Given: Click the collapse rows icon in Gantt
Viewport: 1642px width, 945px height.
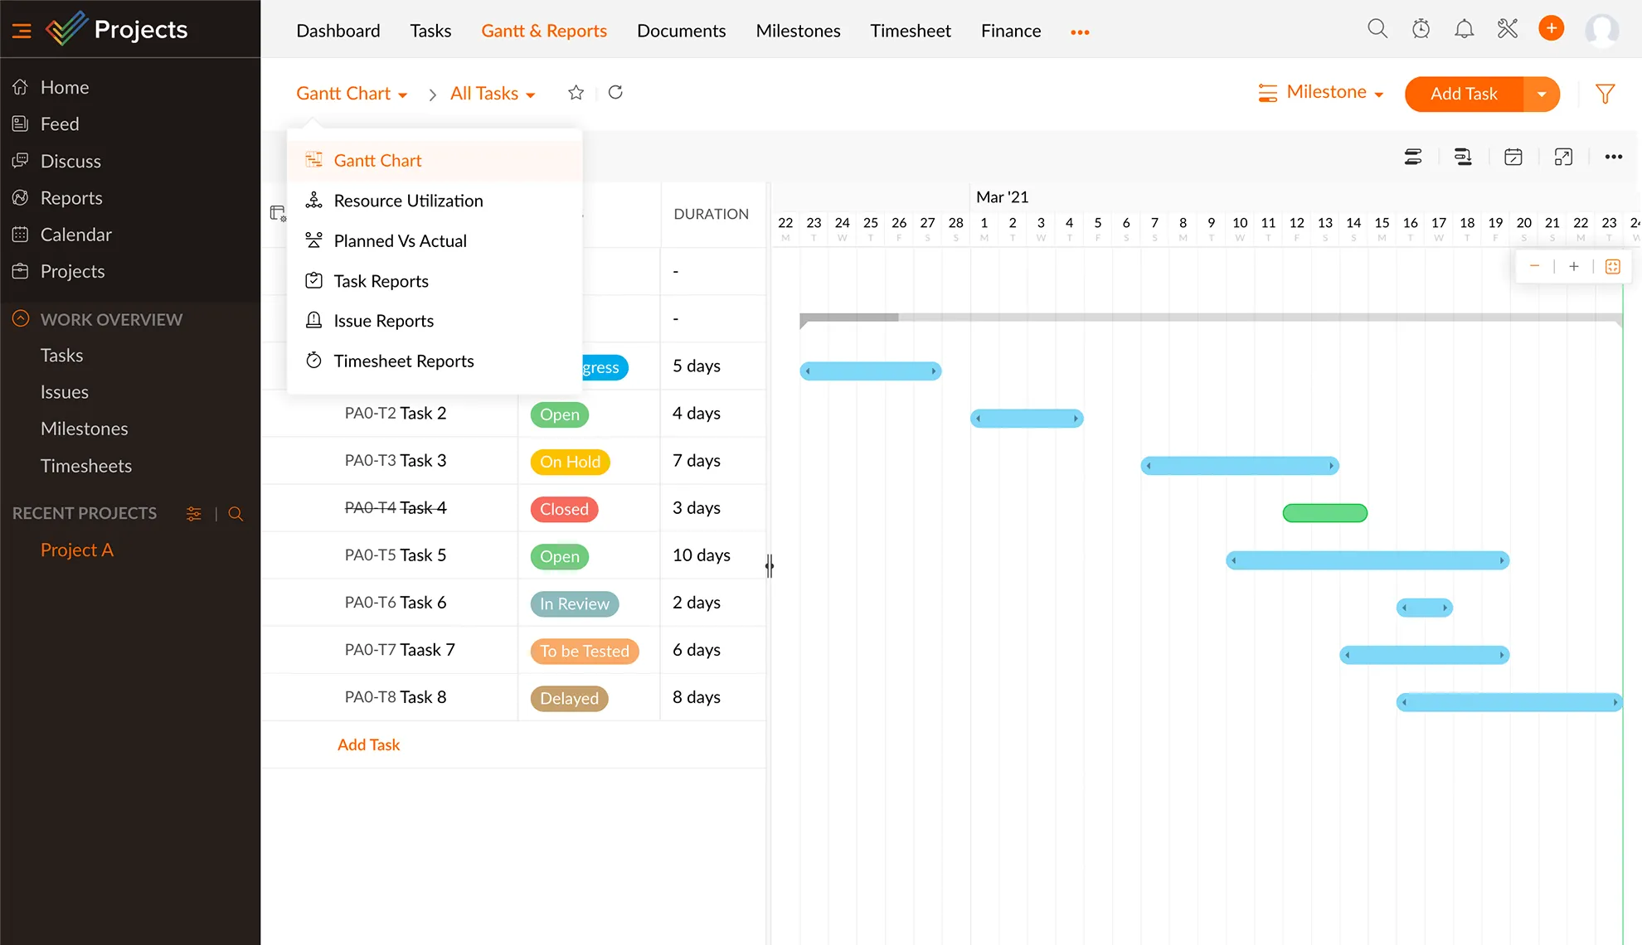Looking at the screenshot, I should 1414,157.
